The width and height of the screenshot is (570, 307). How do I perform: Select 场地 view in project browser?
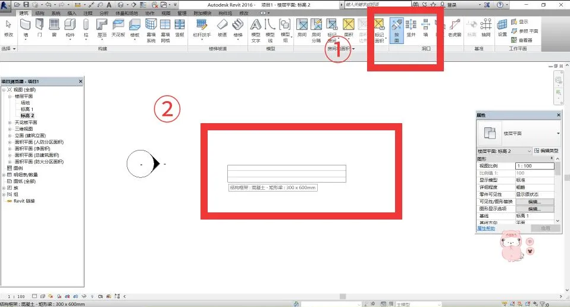point(25,103)
